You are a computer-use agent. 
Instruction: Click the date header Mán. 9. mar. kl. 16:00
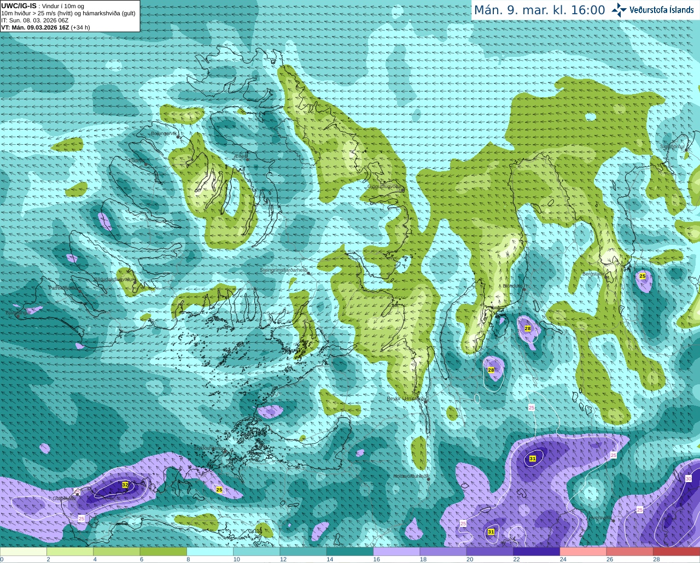[x=539, y=10]
